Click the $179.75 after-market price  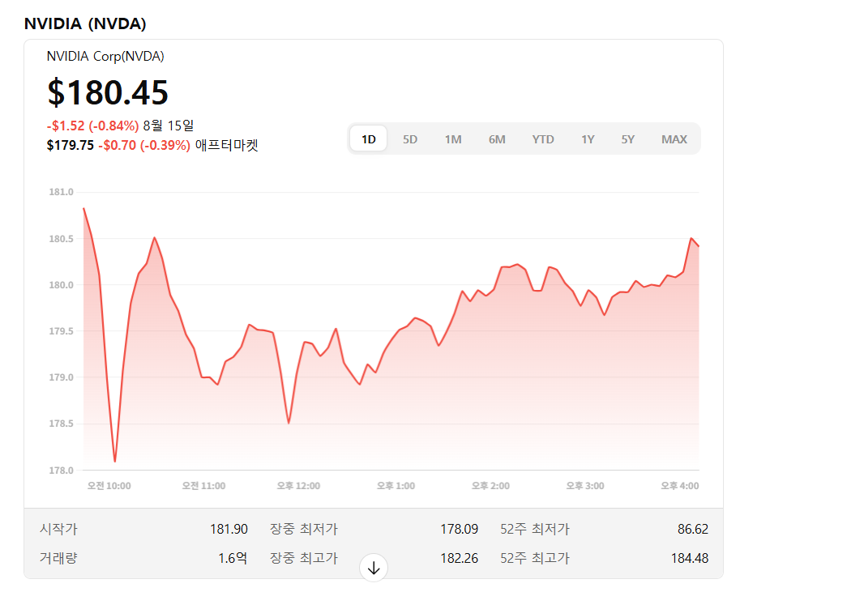click(x=71, y=145)
